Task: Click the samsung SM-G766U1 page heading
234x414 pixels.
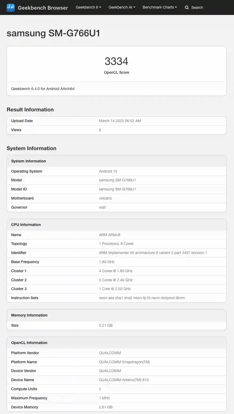Action: click(x=53, y=33)
